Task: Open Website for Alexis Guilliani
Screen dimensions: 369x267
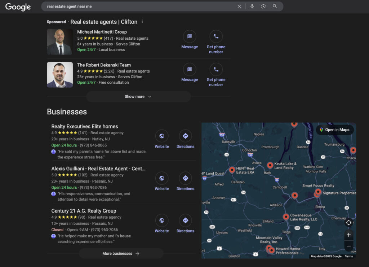Action: 162,181
